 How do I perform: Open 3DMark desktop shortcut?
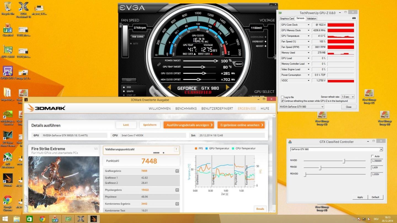coord(8,180)
